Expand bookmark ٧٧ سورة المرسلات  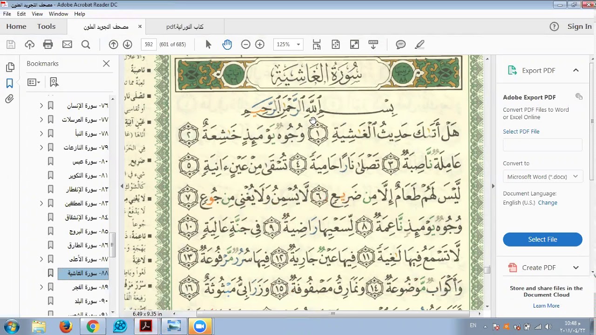(x=41, y=120)
